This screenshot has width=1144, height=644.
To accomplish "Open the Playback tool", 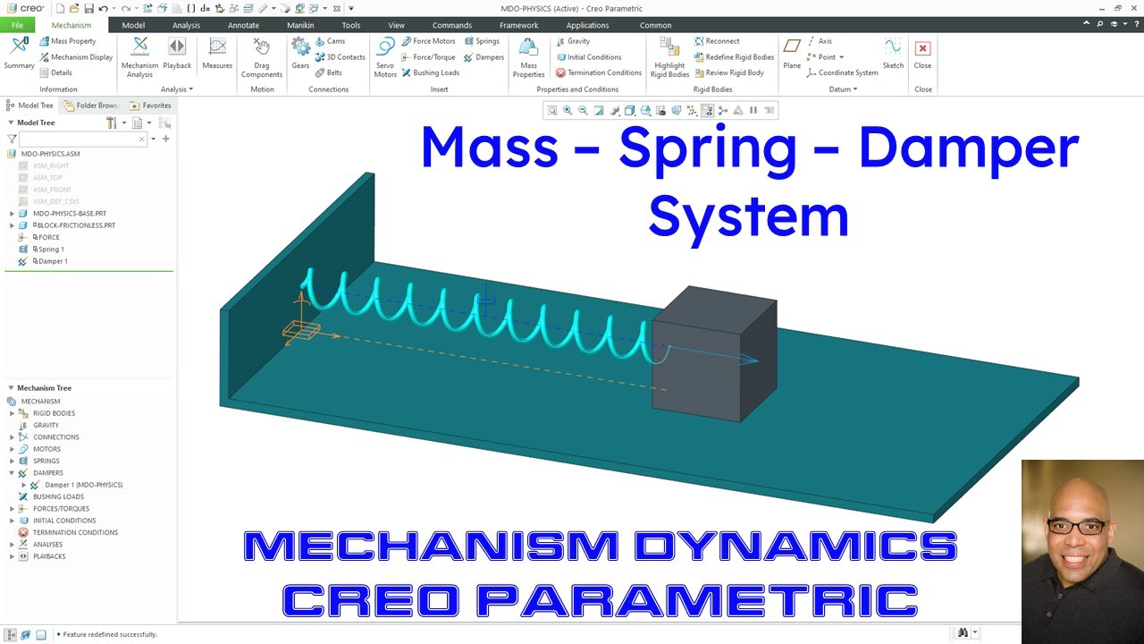I will coord(177,54).
